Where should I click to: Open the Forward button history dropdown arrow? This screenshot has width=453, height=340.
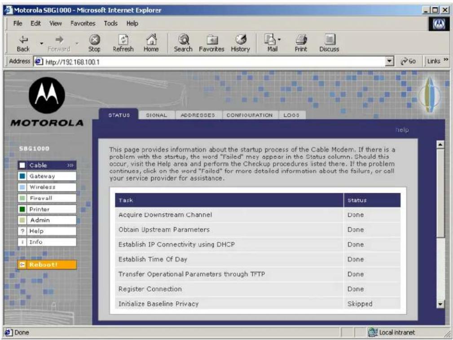(77, 44)
